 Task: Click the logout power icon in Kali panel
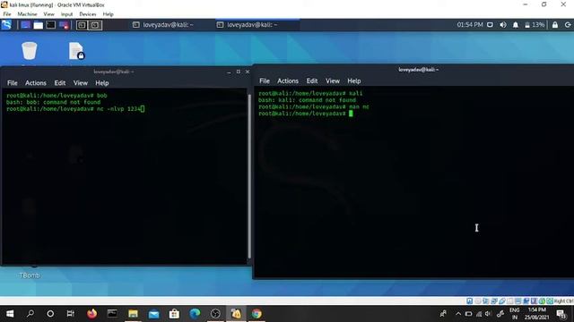pyautogui.click(x=568, y=25)
